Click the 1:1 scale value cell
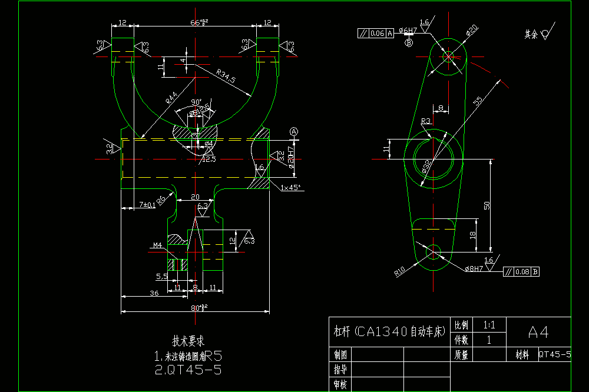This screenshot has width=589, height=392. [x=489, y=325]
